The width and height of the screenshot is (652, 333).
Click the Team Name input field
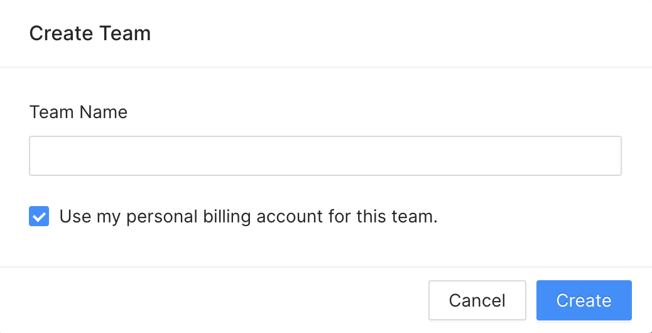click(x=325, y=155)
